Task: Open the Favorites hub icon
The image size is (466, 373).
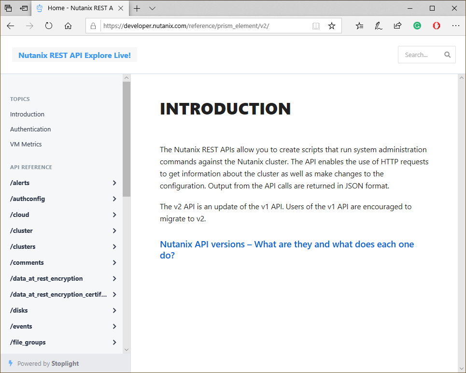Action: pos(359,26)
